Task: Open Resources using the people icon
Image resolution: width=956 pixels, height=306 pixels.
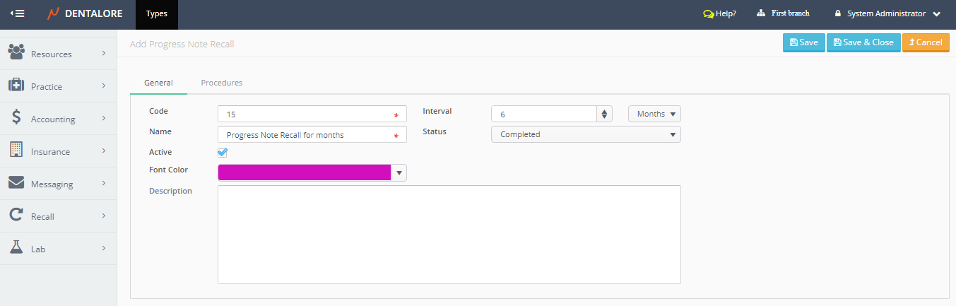Action: 16,53
